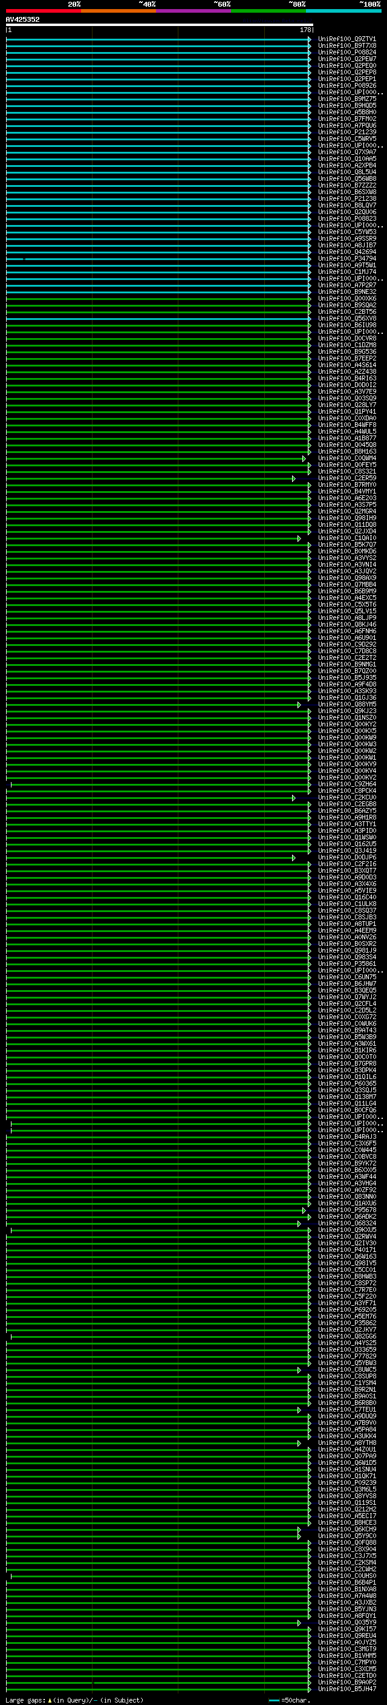Select the UniRef100_Q2RWV4 label
The image size is (387, 1705).
point(347,1236)
